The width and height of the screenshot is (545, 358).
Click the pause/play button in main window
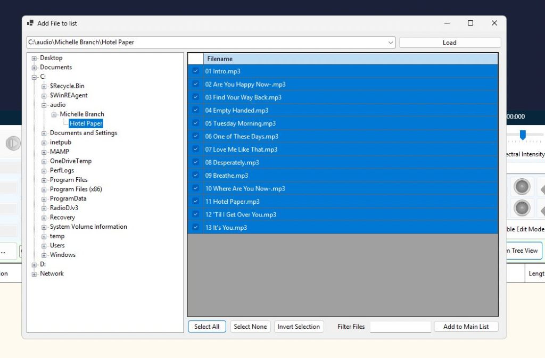click(13, 143)
